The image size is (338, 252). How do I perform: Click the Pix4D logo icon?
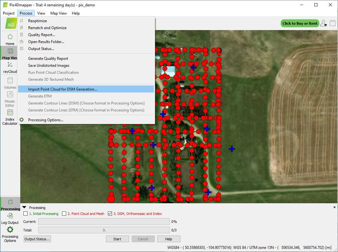pos(11,23)
